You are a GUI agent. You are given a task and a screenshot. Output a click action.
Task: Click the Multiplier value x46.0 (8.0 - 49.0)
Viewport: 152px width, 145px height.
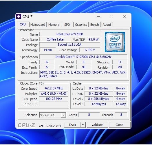tap(54, 93)
